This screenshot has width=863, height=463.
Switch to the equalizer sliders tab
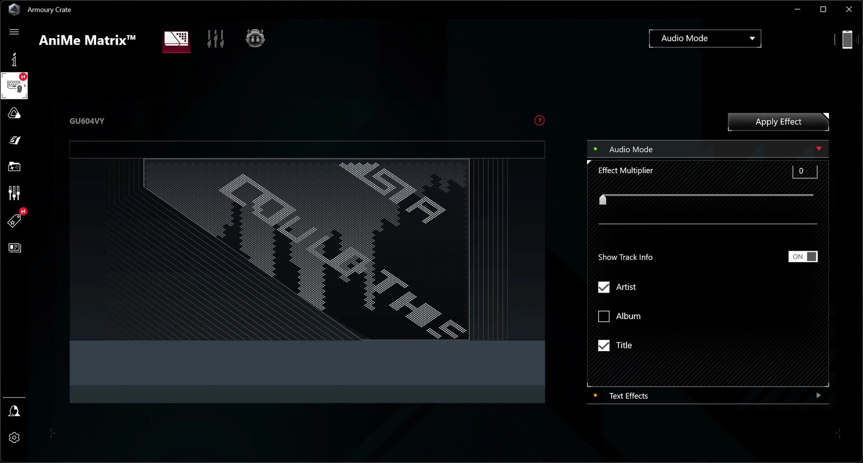215,39
